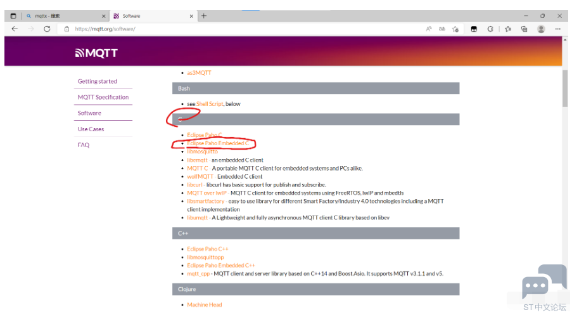Restore down the browser window
Viewport: 572px width, 317px height.
(x=542, y=16)
